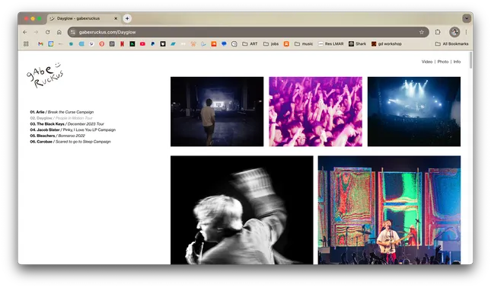Click the address bar URL field

coord(248,32)
